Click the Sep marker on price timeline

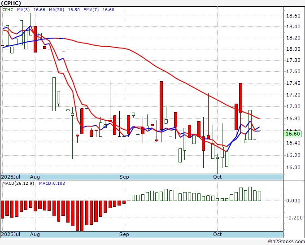(x=124, y=177)
